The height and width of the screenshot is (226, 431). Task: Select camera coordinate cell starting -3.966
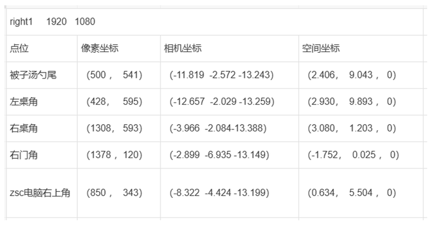pyautogui.click(x=229, y=128)
